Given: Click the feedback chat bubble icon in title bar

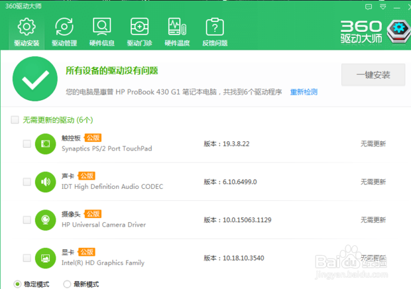Looking at the screenshot, I should 369,7.
